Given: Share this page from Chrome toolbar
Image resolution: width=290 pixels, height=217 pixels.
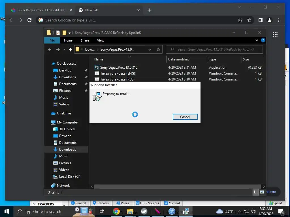Looking at the screenshot, I should [x=240, y=20].
